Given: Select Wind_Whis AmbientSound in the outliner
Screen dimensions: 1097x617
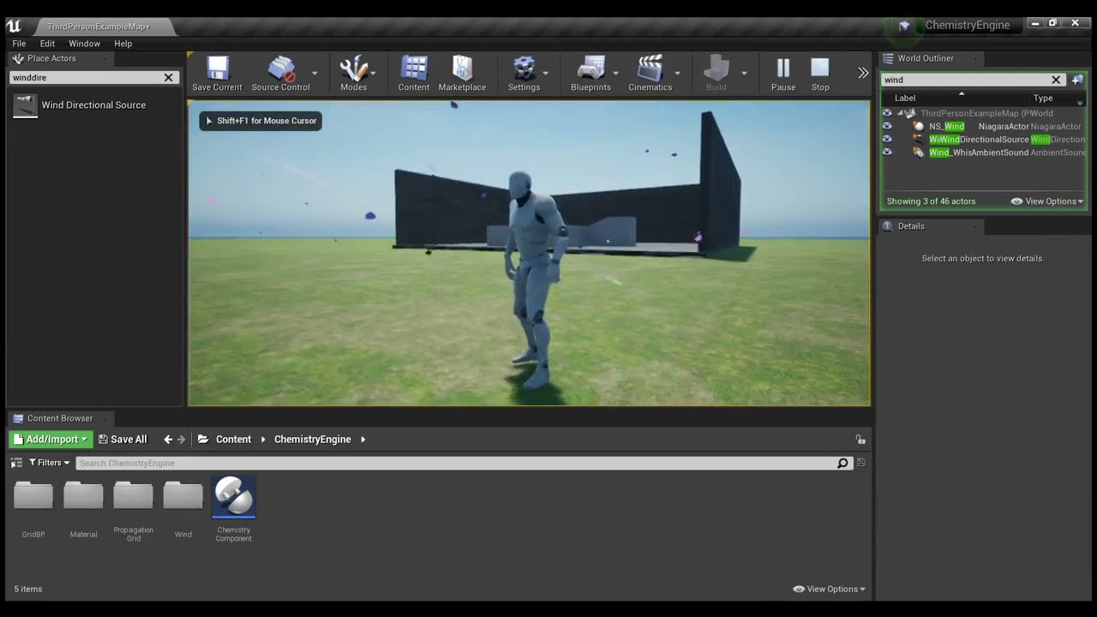Looking at the screenshot, I should coord(984,153).
